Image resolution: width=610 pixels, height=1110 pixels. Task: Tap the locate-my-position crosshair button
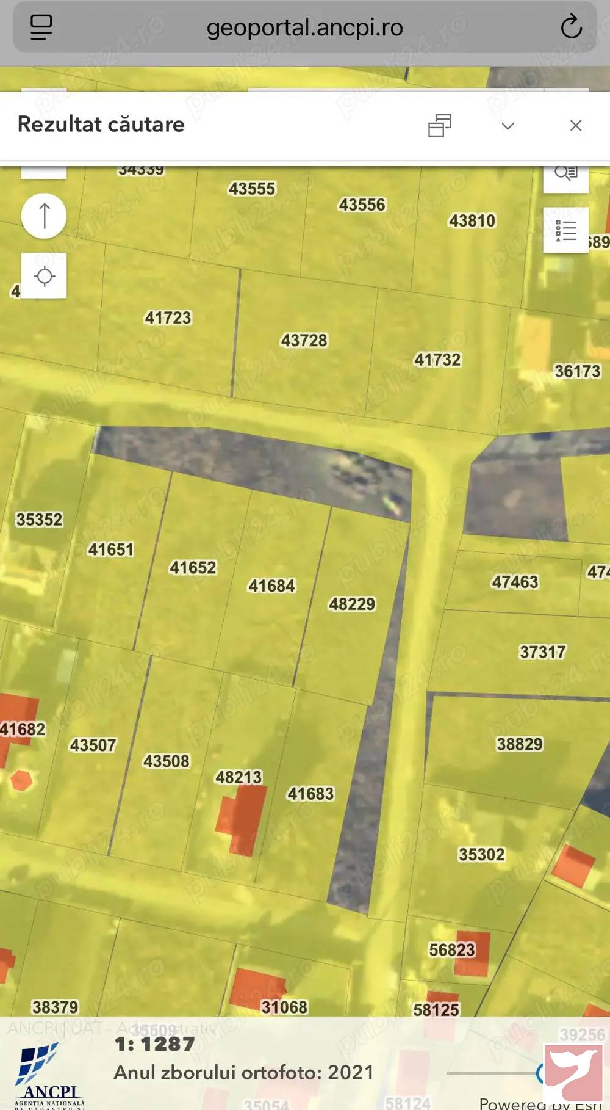pyautogui.click(x=44, y=276)
